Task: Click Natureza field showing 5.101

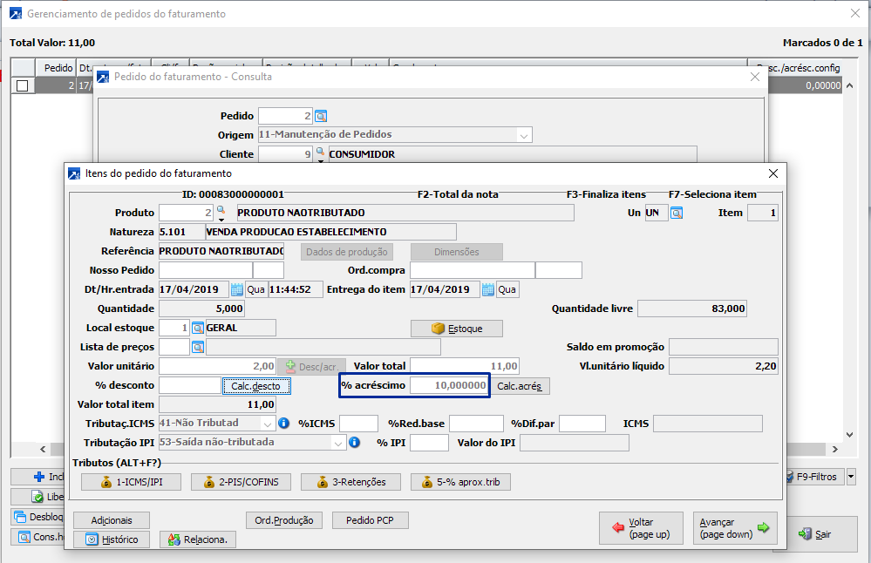Action: (x=181, y=232)
